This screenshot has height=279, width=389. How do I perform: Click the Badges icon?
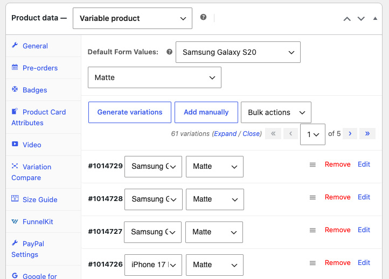click(15, 89)
